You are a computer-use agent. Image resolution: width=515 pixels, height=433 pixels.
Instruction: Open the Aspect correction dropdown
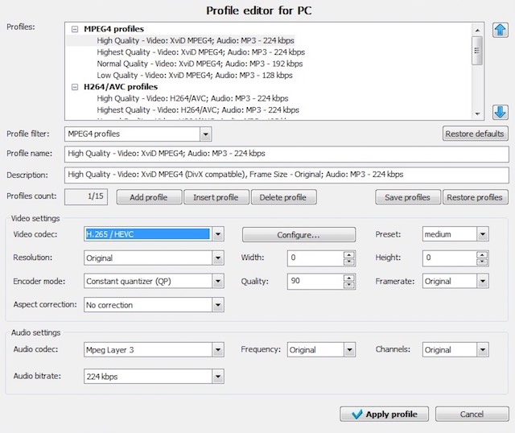tap(218, 305)
